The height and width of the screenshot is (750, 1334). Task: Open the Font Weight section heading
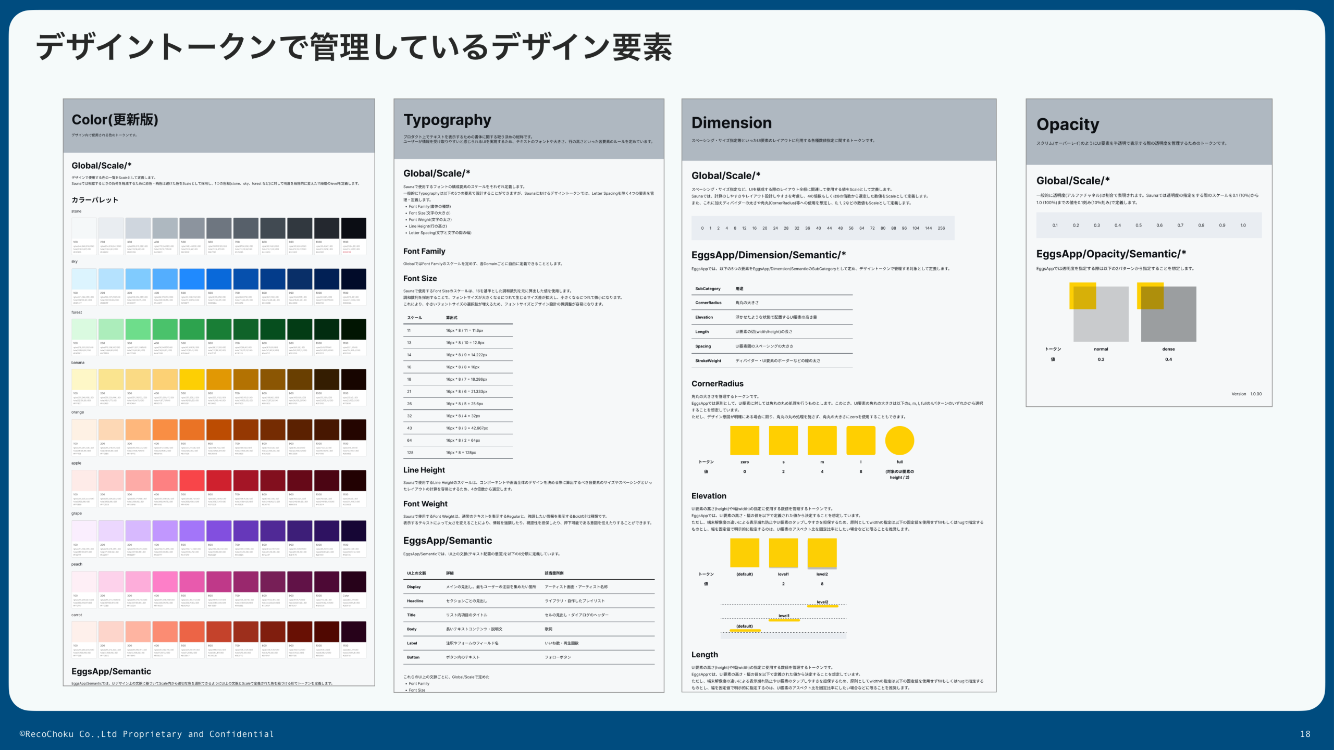pos(425,504)
